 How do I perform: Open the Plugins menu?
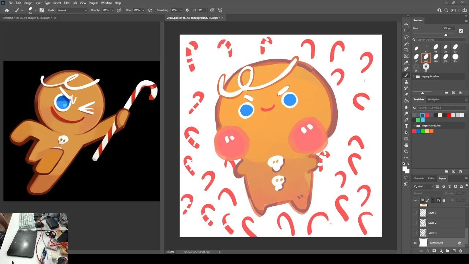tap(93, 3)
